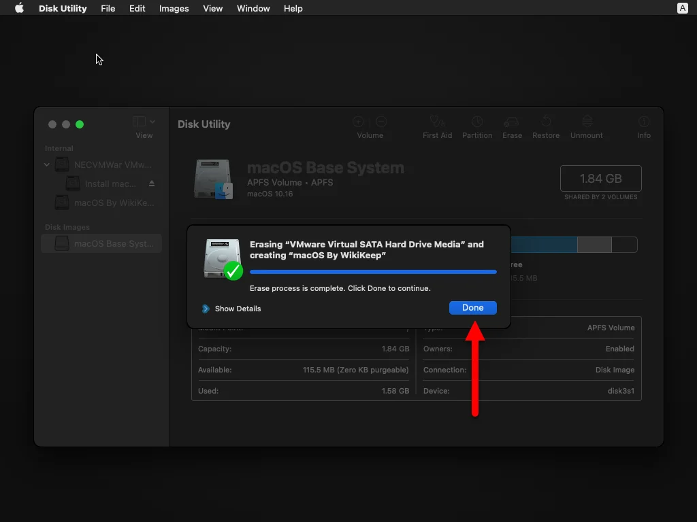The image size is (697, 522).
Task: Open the Window menu
Action: pos(253,8)
